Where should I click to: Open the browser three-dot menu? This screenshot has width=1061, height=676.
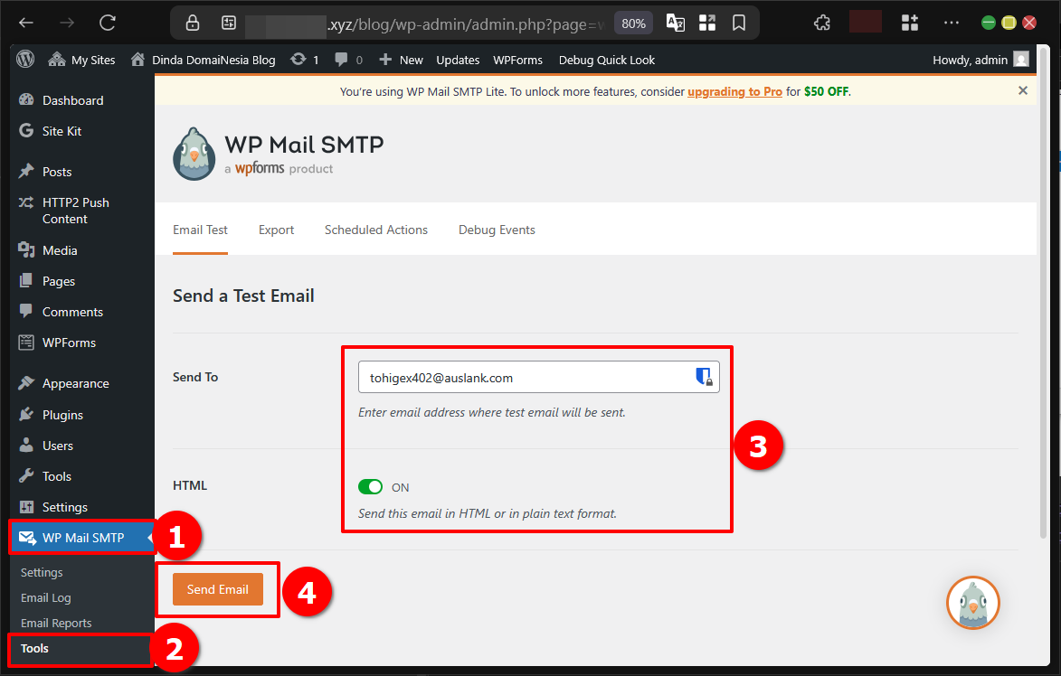click(x=951, y=23)
